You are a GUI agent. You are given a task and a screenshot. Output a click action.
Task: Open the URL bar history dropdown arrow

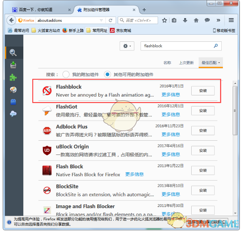[101, 20]
